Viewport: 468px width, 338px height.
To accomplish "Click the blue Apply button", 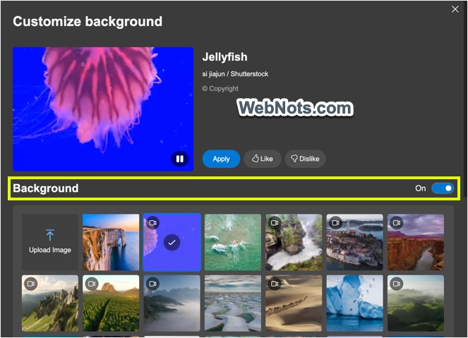I will 221,159.
